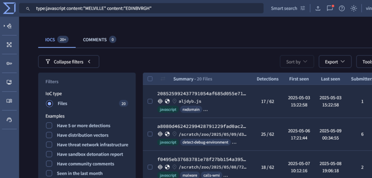The width and height of the screenshot is (372, 178).
Task: Click the key icon in left sidebar
Action: 9,64
